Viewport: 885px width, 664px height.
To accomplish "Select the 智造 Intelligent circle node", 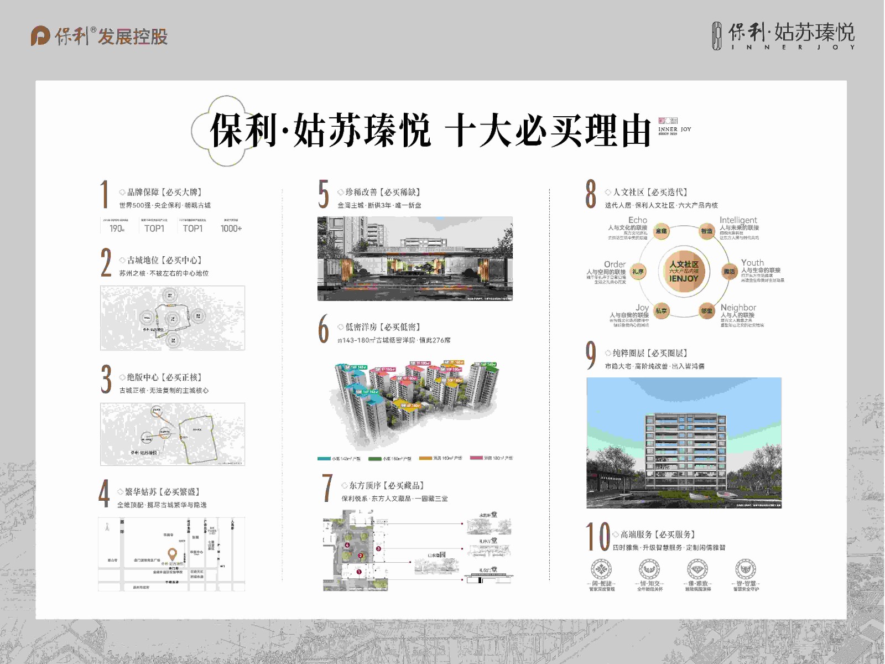I will pyautogui.click(x=706, y=231).
